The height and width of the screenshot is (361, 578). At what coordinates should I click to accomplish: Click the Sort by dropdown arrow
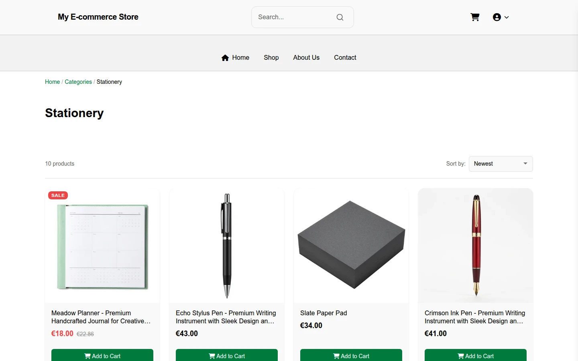[525, 164]
